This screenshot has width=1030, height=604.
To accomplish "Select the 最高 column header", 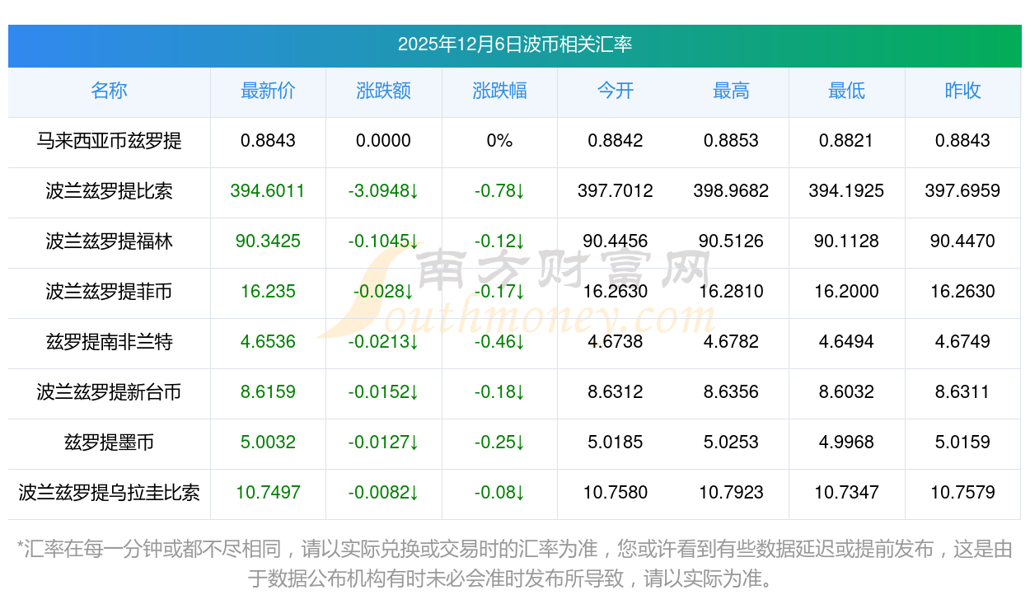I will pyautogui.click(x=731, y=91).
